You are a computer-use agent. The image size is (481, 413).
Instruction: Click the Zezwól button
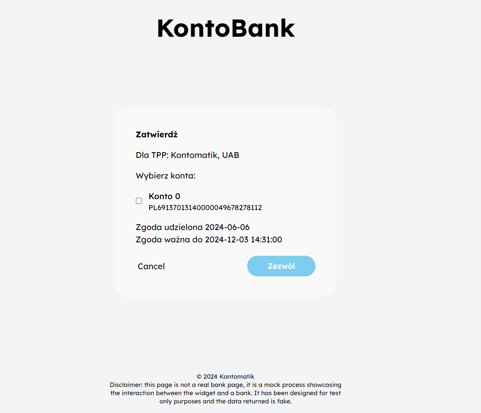[x=281, y=266]
